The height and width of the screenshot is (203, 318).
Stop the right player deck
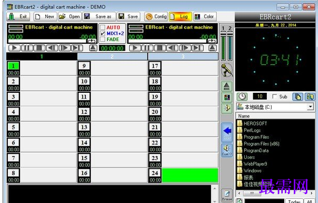(x=160, y=48)
